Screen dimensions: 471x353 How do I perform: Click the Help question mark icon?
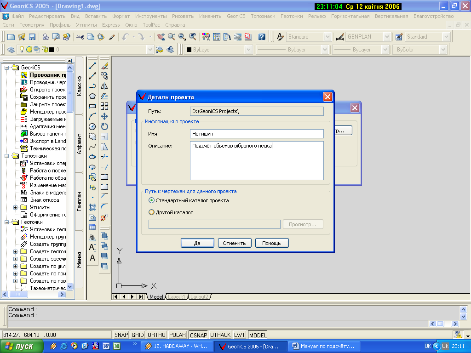tap(262, 37)
